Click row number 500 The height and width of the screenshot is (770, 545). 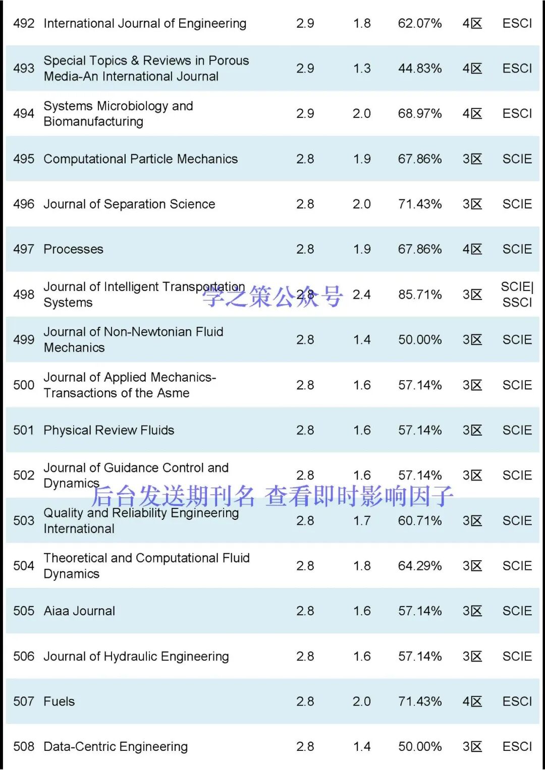(x=24, y=385)
